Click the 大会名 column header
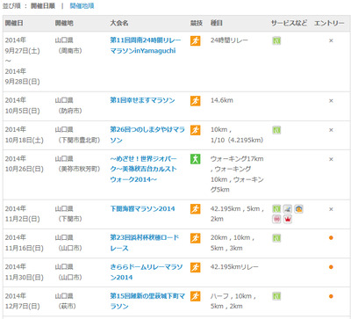This screenshot has height=319, width=351. [x=119, y=23]
